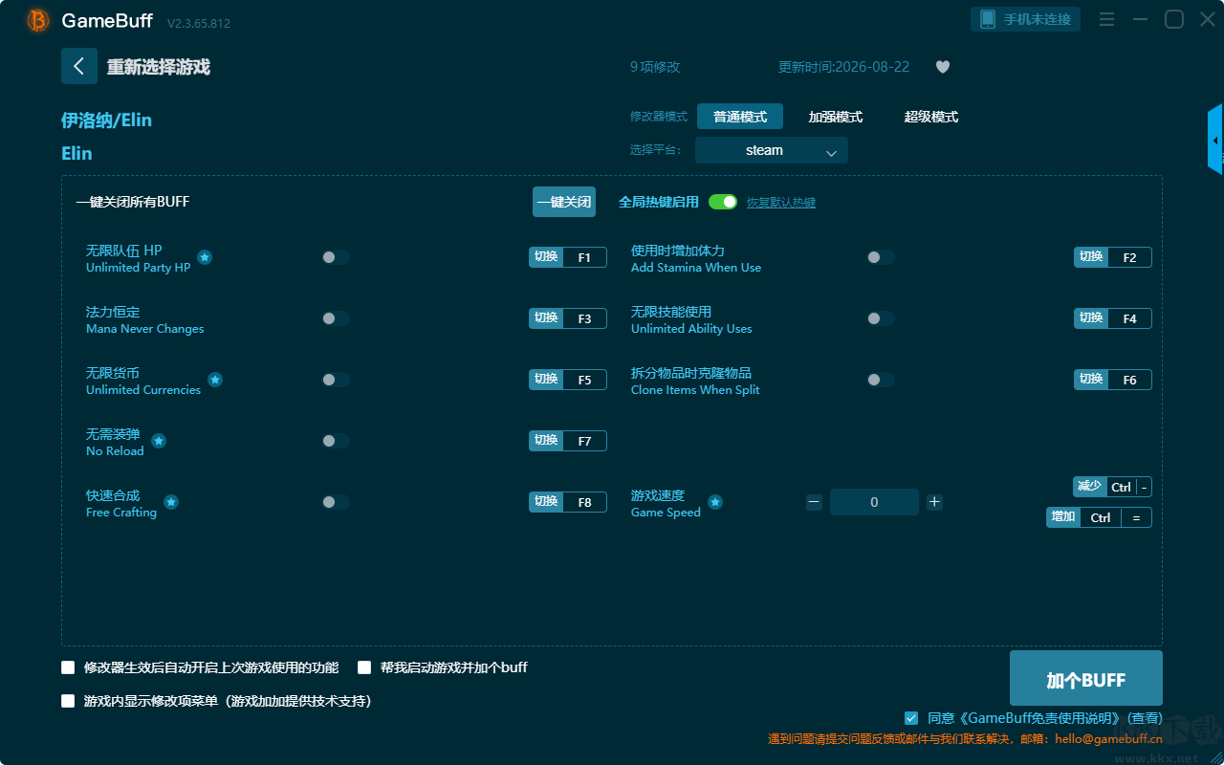
Task: Click the GameBuff logo icon
Action: coord(38,20)
